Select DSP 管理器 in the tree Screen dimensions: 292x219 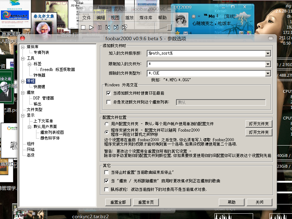[44, 98]
